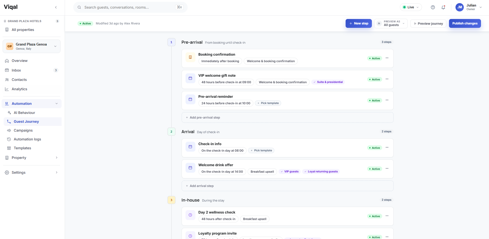This screenshot has height=239, width=489.
Task: Collapse the sidebar with the chevron
Action: coord(56,7)
